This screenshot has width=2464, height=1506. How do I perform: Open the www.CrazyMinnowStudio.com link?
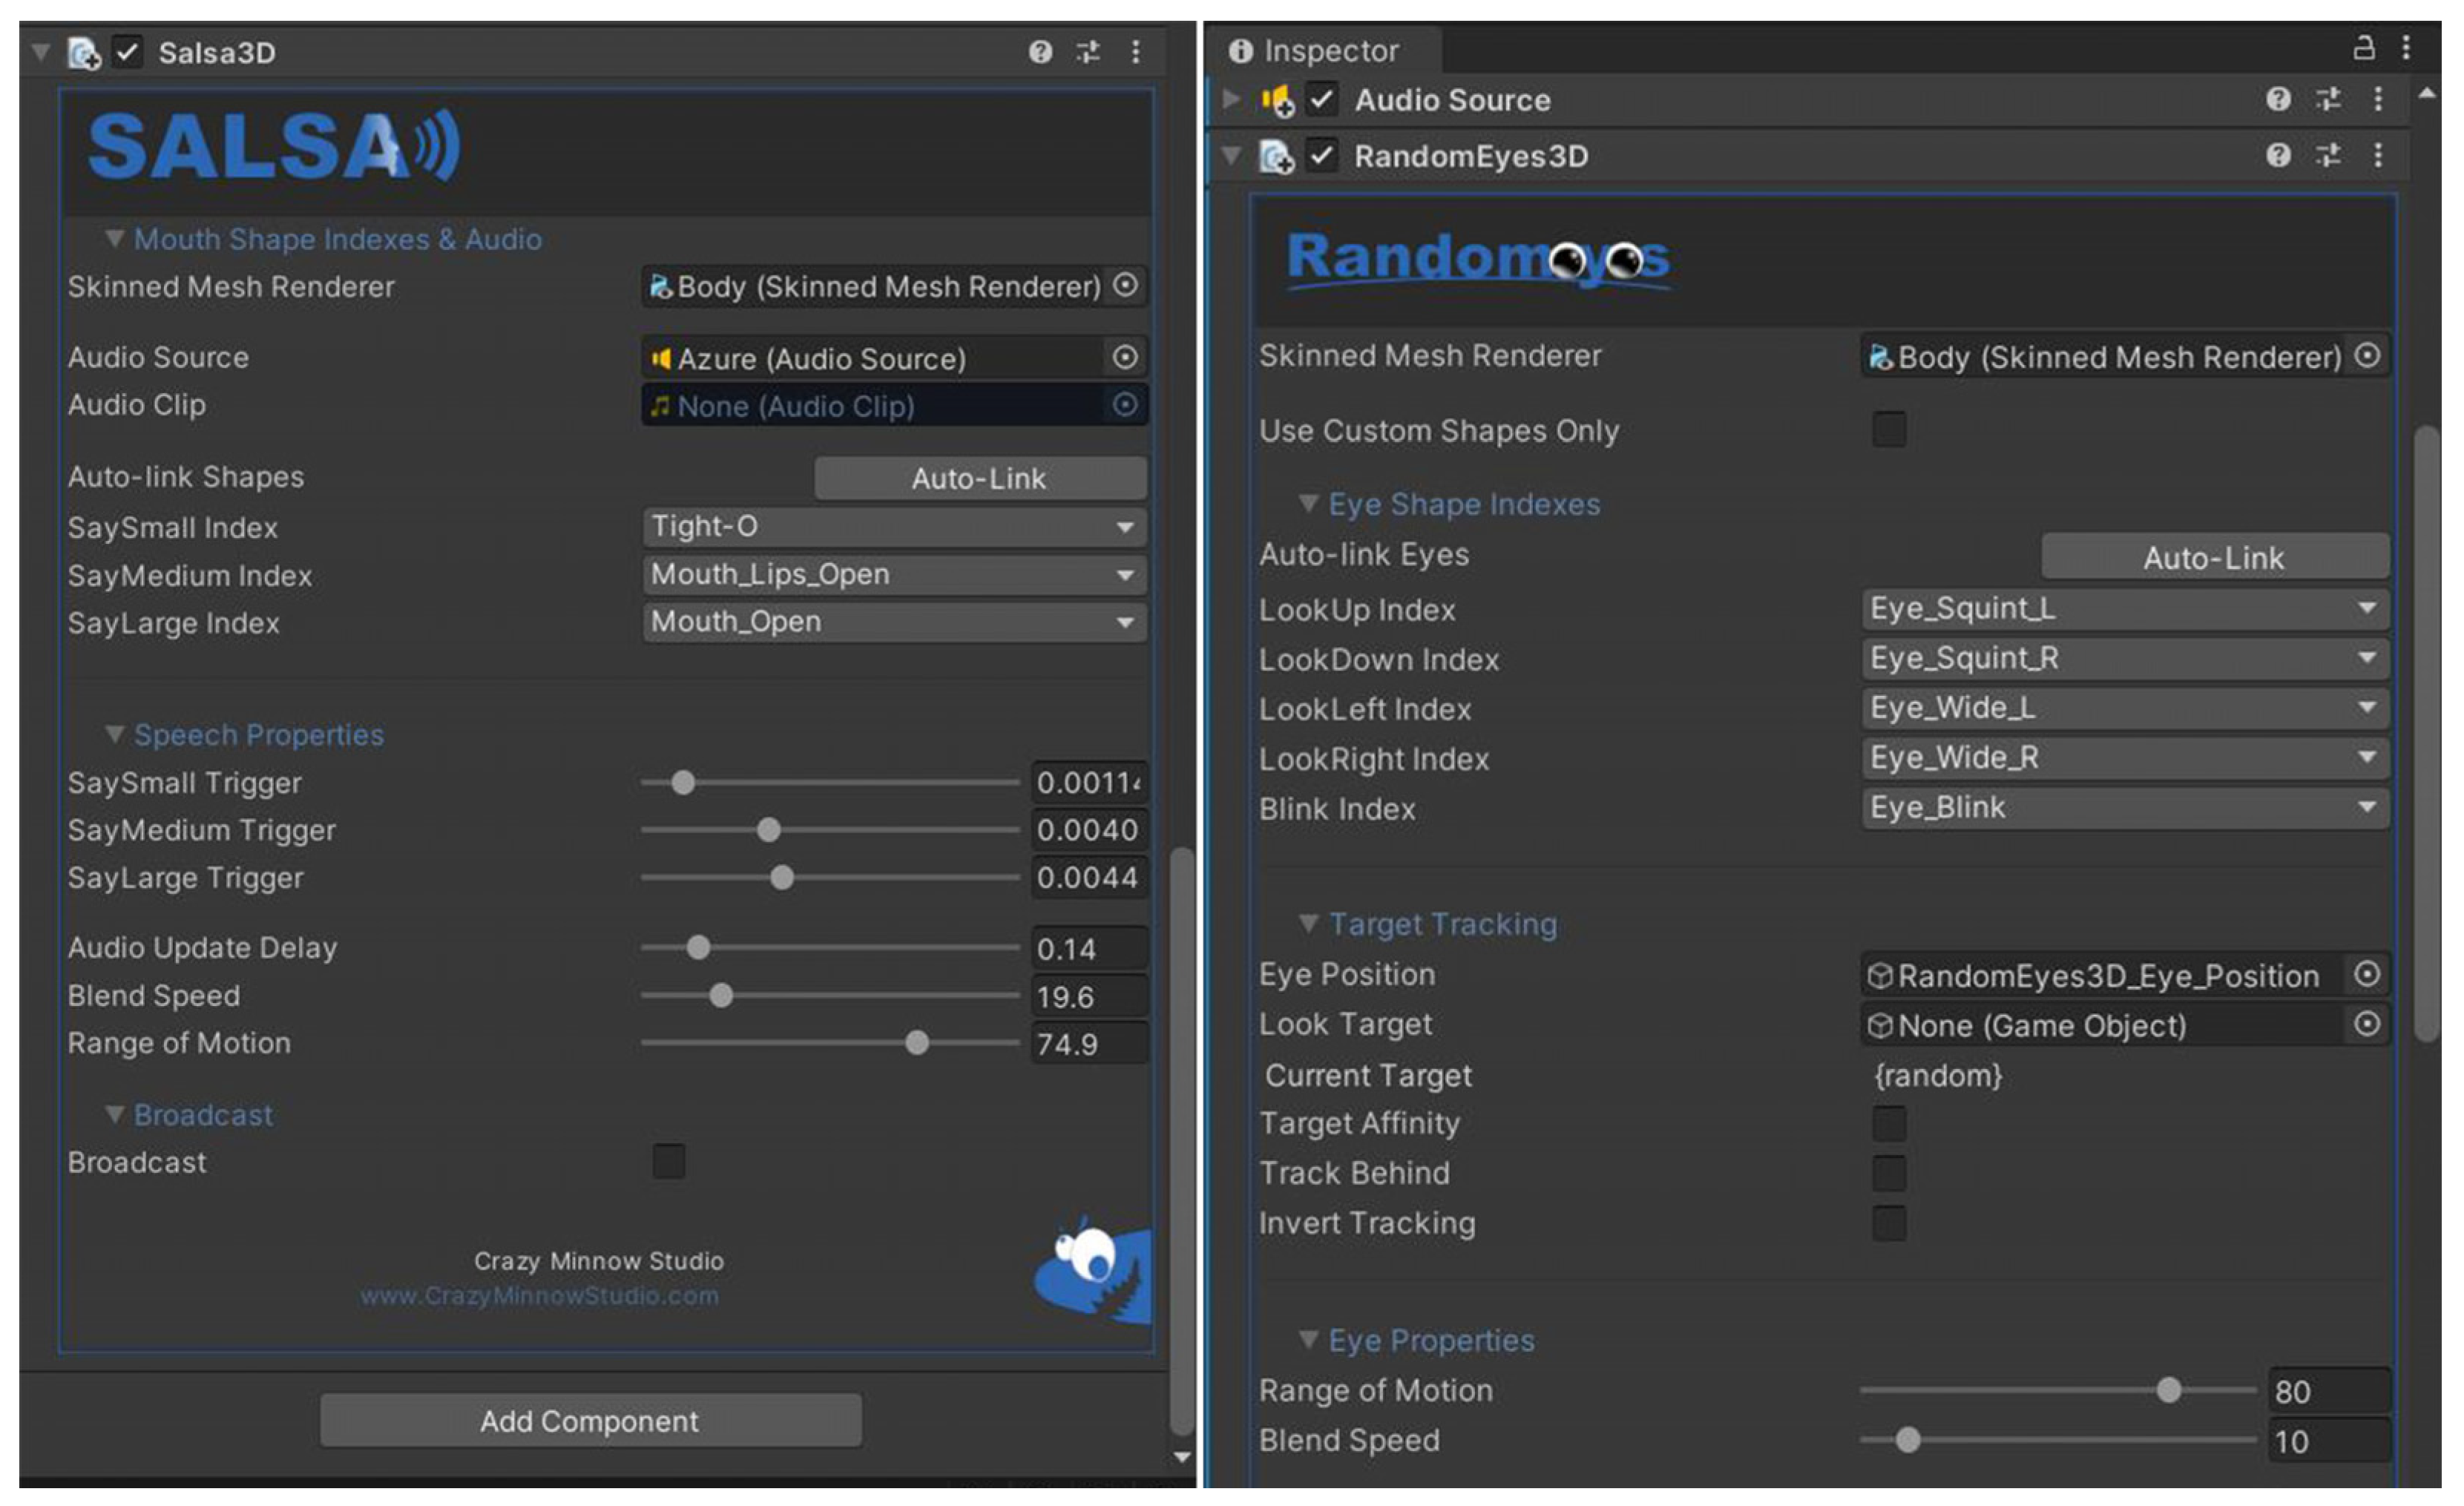(540, 1296)
